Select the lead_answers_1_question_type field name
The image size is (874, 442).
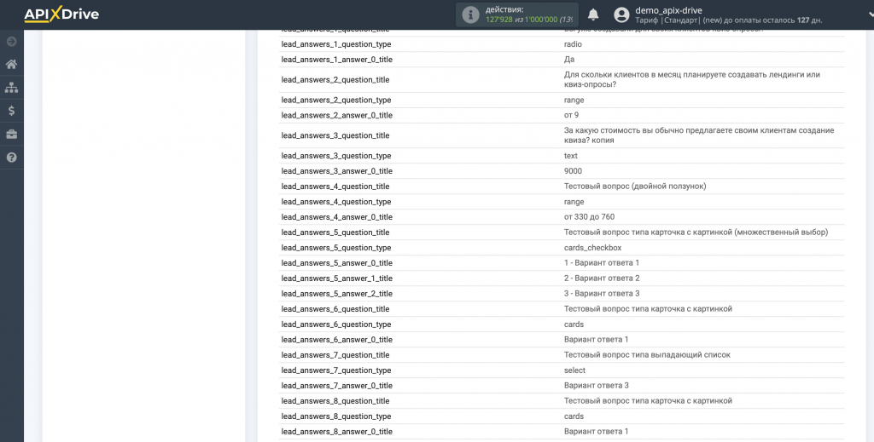pos(336,43)
